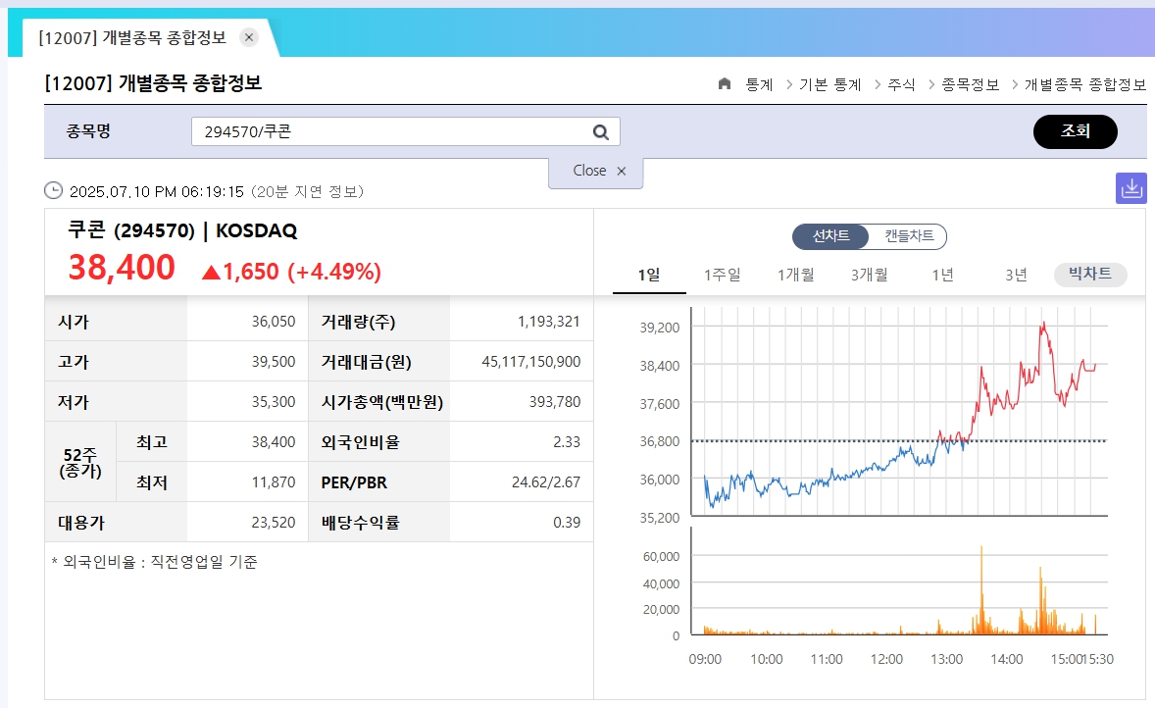This screenshot has width=1155, height=708.
Task: Click the X icon on Close popup
Action: (x=622, y=171)
